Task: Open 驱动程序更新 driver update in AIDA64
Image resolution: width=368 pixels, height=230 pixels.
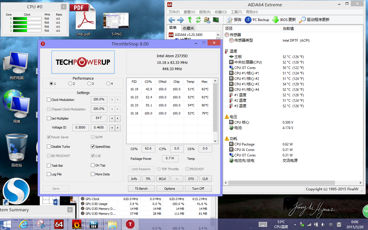Action: [314, 20]
